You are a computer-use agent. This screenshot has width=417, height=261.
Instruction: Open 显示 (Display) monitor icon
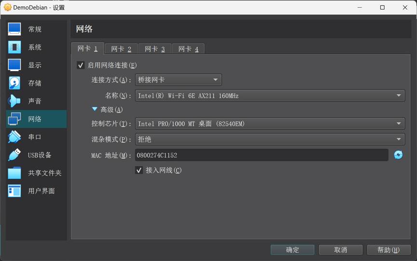[14, 65]
